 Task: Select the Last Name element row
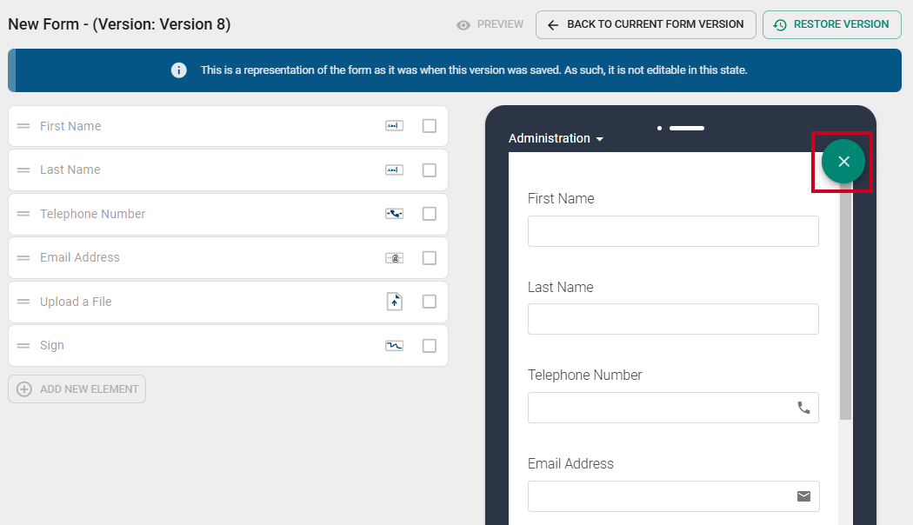coord(228,170)
